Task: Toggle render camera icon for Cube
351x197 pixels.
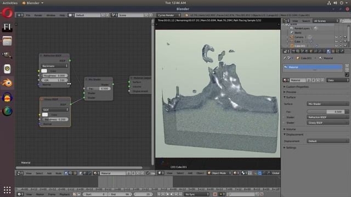Action: coord(345,42)
